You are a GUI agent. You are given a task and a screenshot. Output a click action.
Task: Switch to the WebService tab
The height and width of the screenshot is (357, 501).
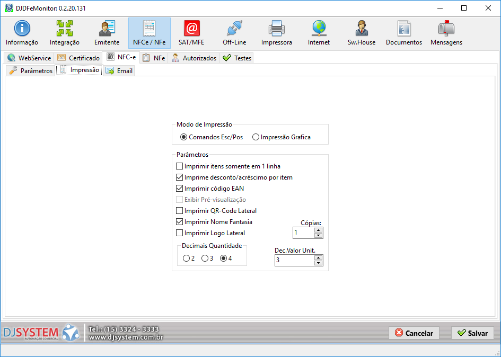click(x=29, y=58)
